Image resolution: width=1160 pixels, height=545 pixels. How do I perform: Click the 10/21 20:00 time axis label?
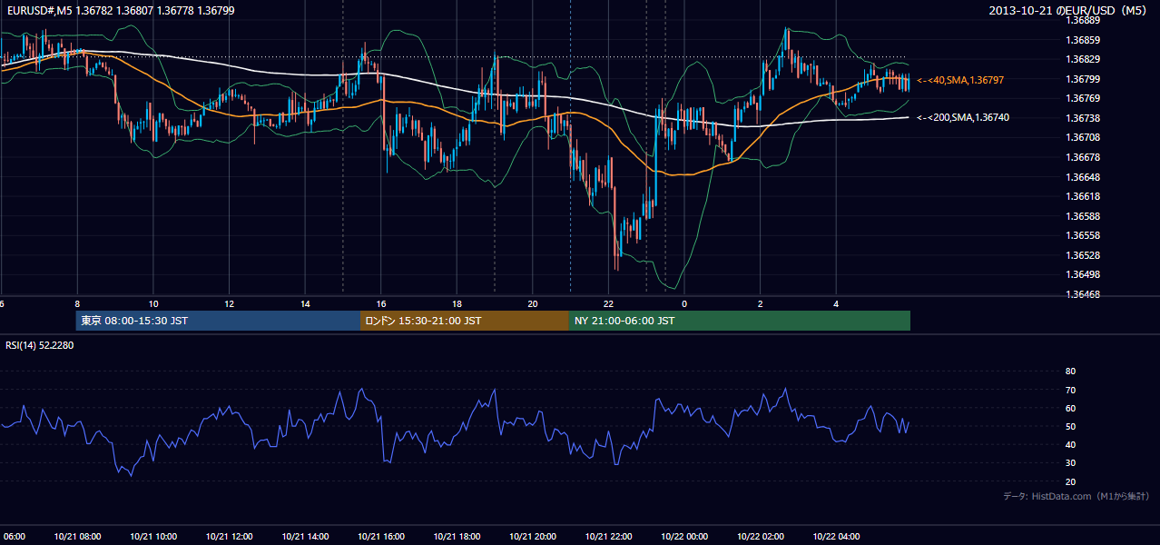coord(533,537)
